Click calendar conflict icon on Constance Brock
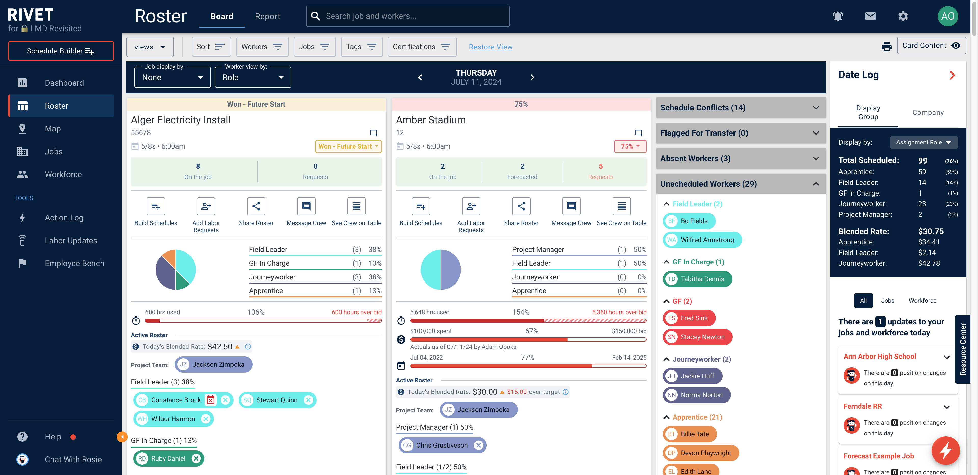978x475 pixels. [210, 400]
